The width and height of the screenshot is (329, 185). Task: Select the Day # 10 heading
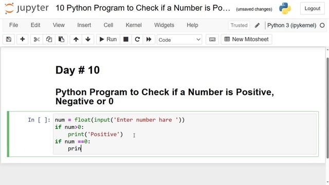point(78,70)
